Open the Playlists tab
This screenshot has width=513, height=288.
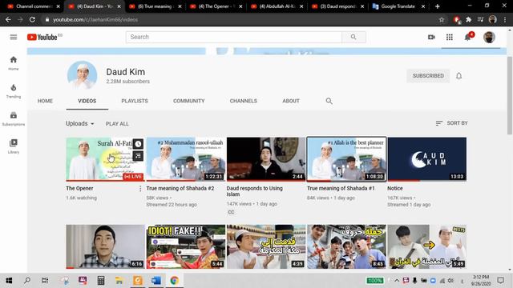135,101
